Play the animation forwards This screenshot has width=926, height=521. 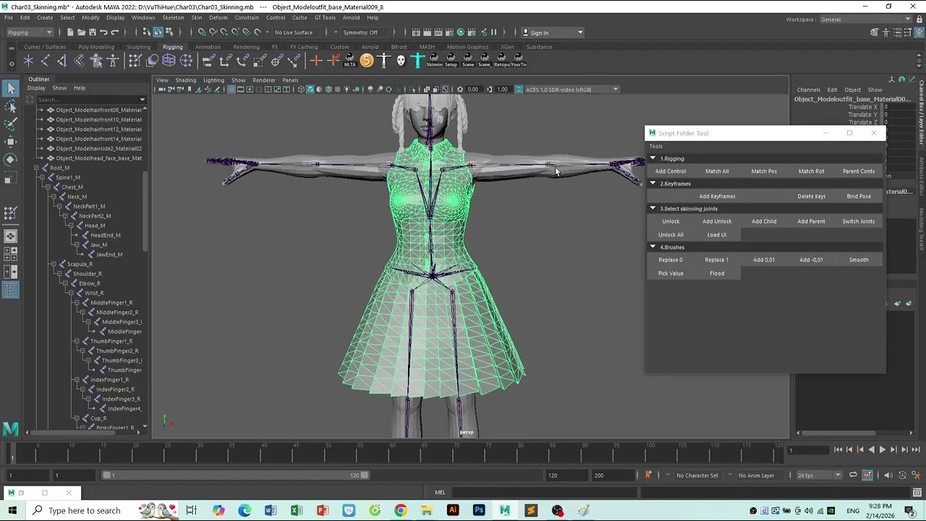(882, 450)
